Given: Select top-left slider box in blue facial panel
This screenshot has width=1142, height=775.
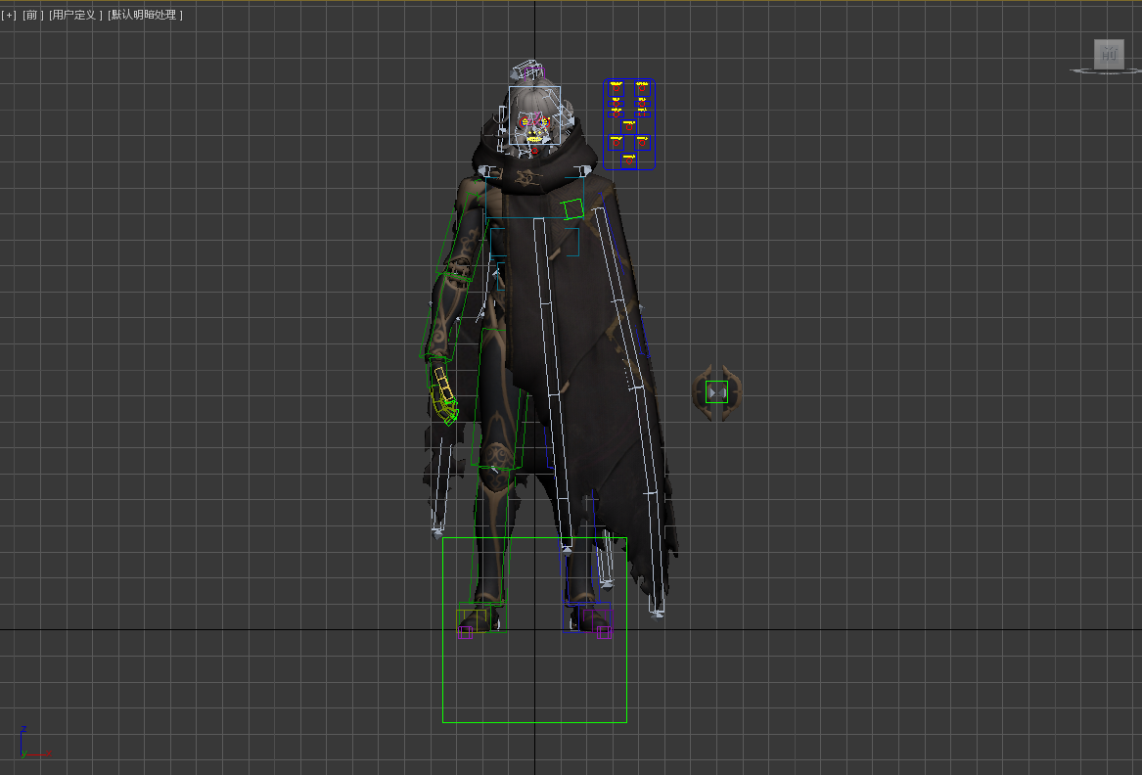Looking at the screenshot, I should 617,89.
